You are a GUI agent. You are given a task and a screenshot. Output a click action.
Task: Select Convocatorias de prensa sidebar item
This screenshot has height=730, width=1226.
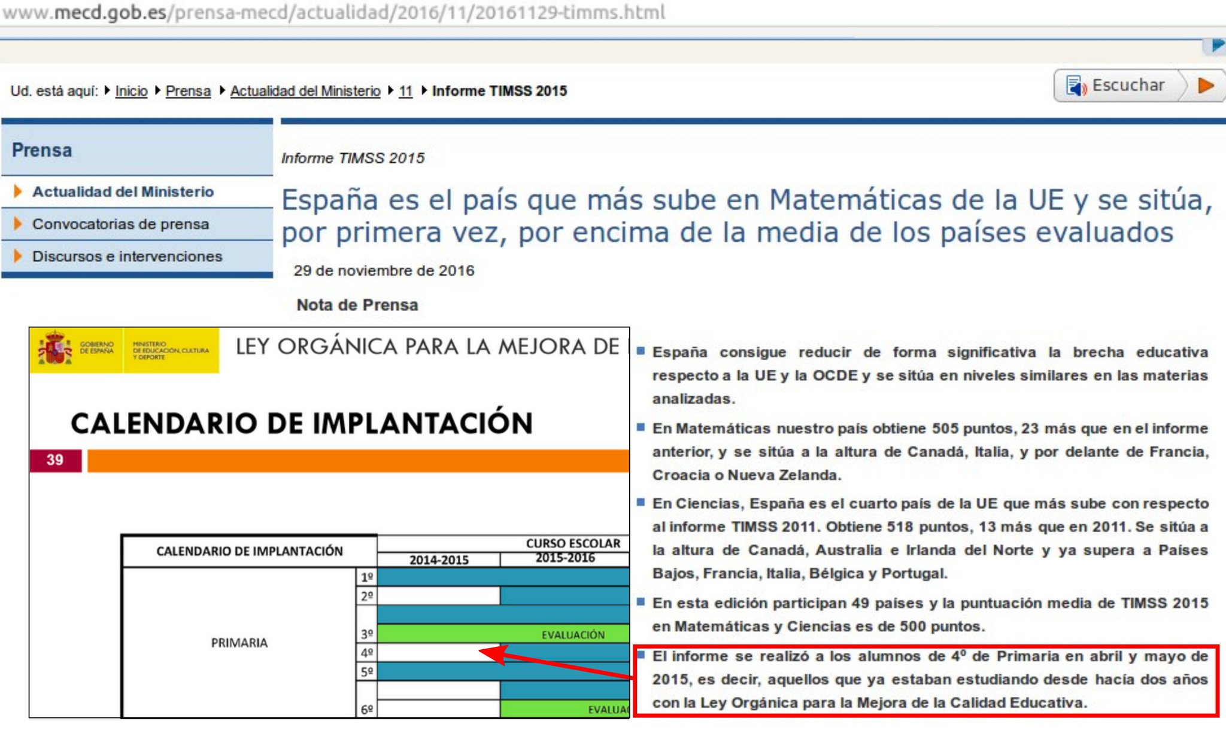[x=120, y=224]
